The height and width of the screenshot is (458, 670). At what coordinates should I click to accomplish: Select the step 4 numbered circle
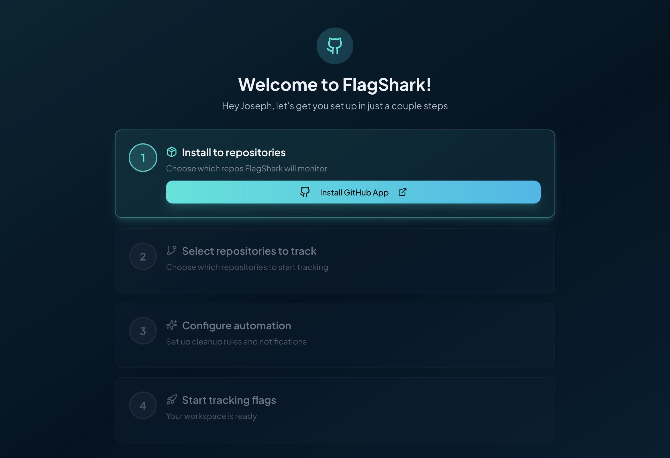[143, 405]
